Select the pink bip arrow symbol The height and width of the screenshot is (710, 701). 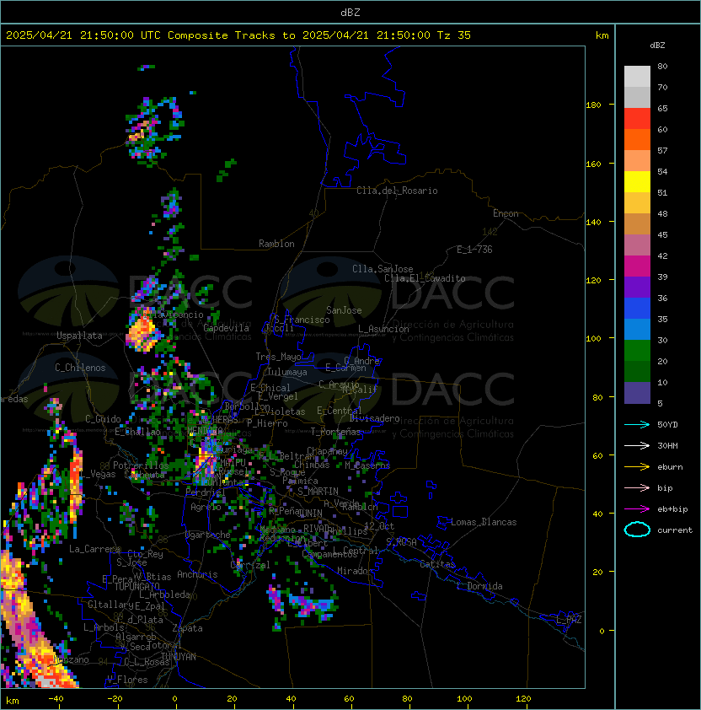click(637, 488)
